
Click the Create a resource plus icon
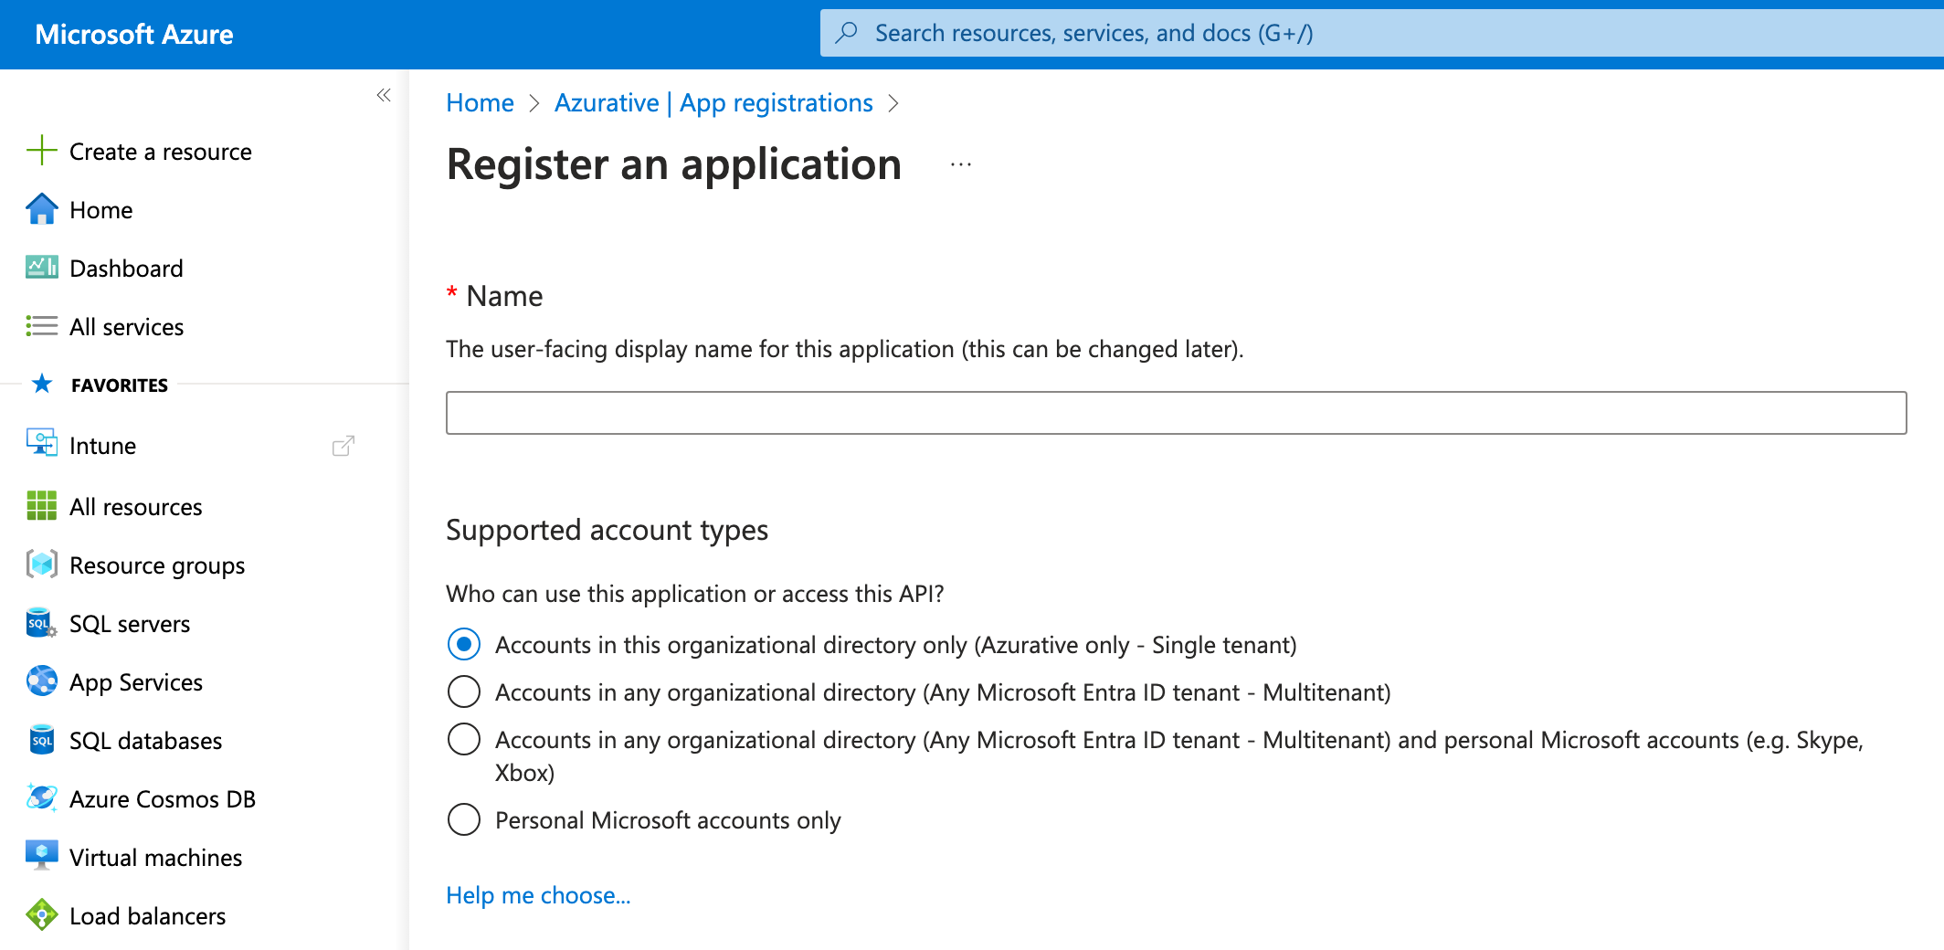click(x=42, y=151)
